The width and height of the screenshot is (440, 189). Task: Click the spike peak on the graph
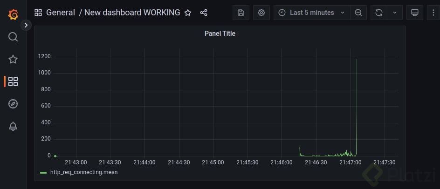click(357, 59)
